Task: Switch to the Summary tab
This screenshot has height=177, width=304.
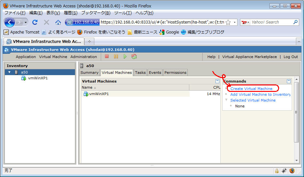Action: pos(89,73)
